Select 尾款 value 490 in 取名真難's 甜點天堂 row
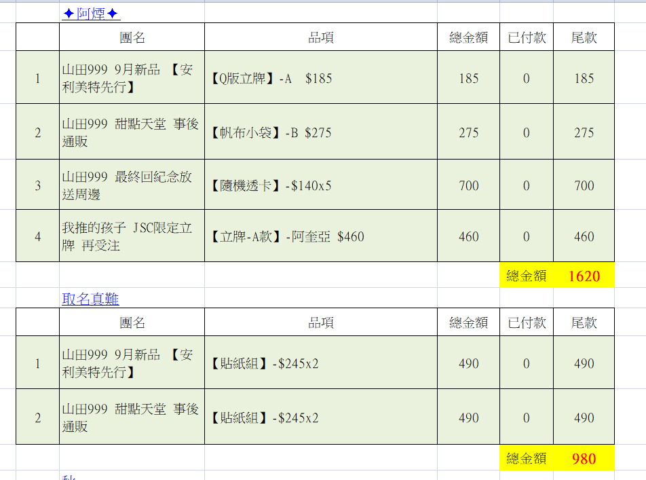The width and height of the screenshot is (646, 480). (584, 417)
